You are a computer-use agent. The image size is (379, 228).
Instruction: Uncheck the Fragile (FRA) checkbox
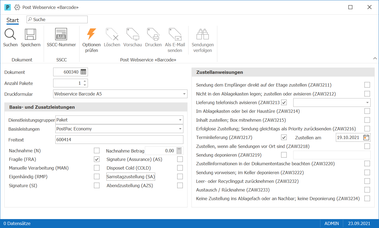pyautogui.click(x=97, y=159)
